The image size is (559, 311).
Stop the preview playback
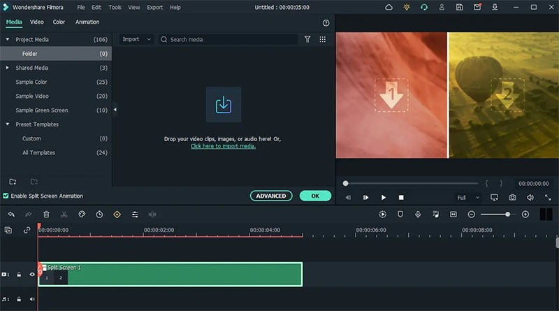[x=401, y=197]
